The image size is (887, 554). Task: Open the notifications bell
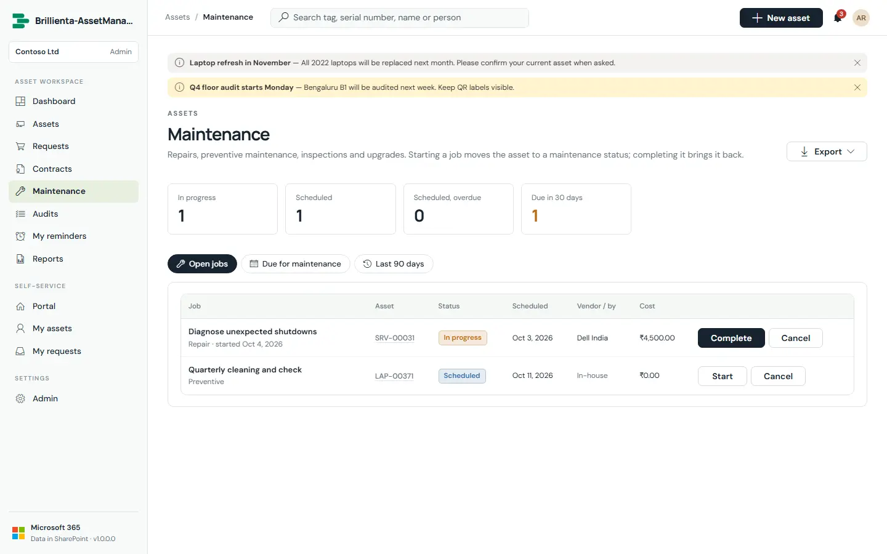838,18
